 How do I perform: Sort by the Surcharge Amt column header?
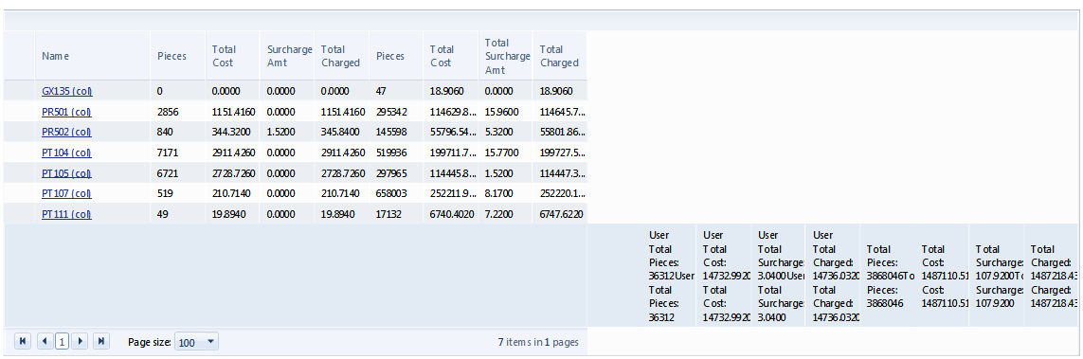pos(289,56)
